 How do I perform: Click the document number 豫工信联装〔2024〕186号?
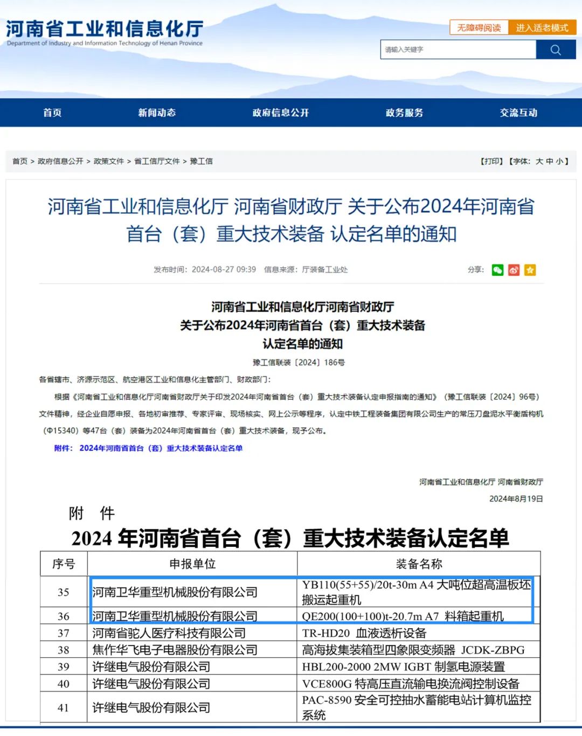(299, 363)
